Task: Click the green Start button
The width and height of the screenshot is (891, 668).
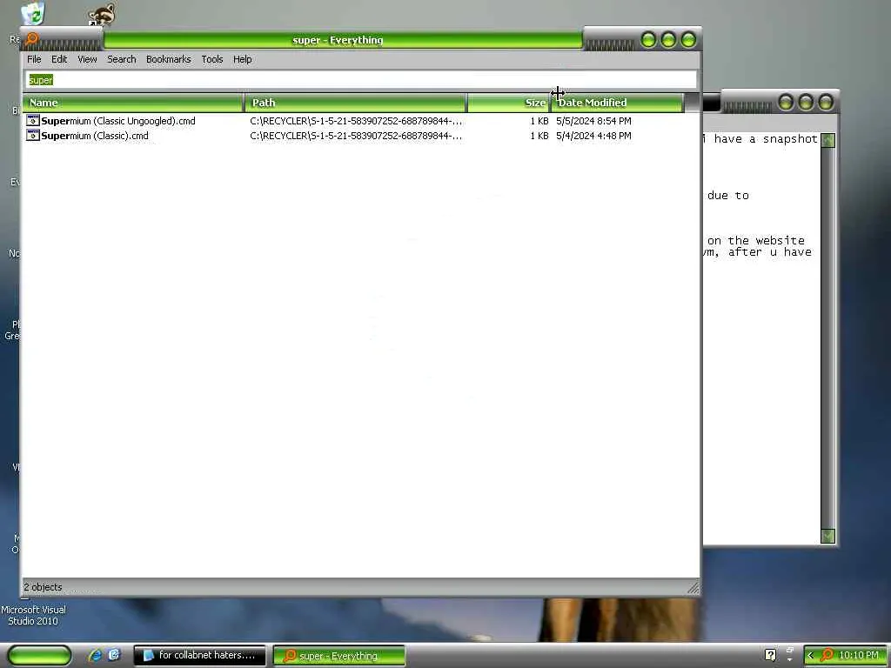Action: coord(40,656)
